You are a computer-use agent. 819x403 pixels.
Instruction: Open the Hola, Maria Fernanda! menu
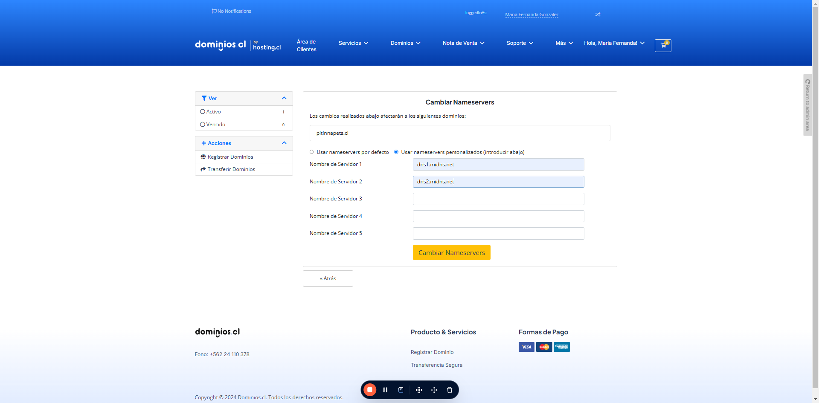[x=614, y=43]
